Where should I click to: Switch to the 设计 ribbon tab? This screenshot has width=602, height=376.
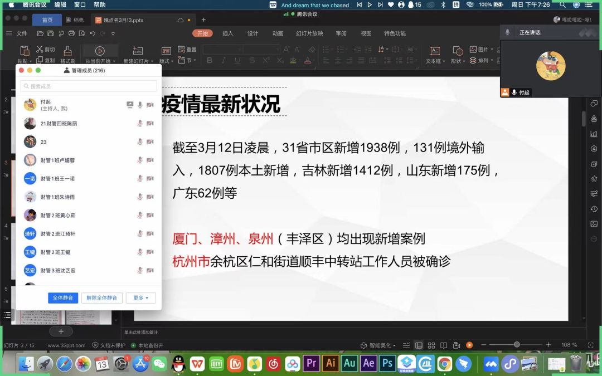253,33
